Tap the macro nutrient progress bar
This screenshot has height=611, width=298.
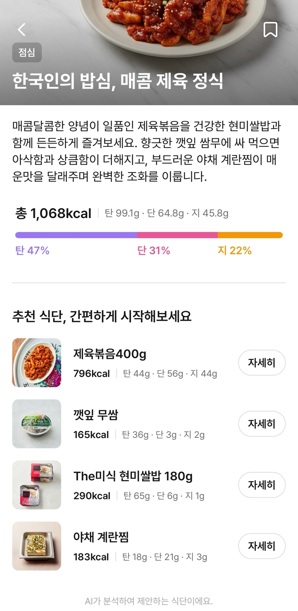[149, 234]
